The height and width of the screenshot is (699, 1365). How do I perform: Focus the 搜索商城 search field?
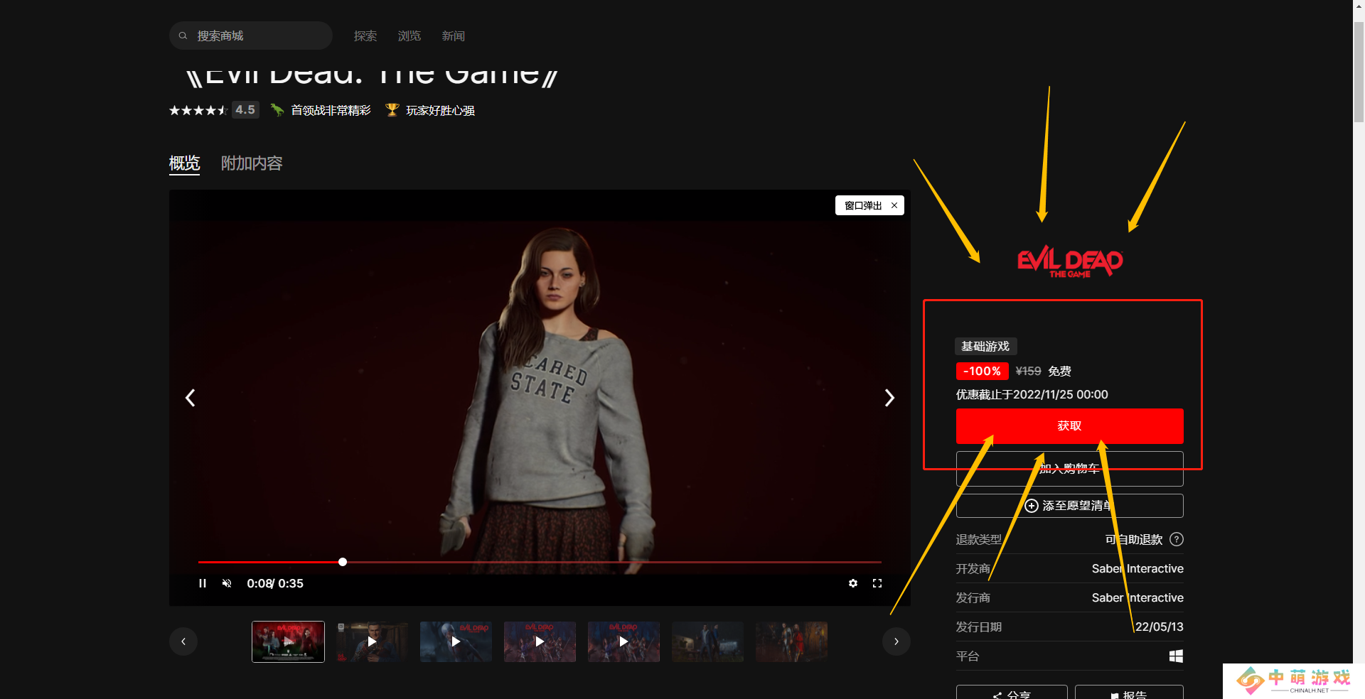tap(251, 36)
